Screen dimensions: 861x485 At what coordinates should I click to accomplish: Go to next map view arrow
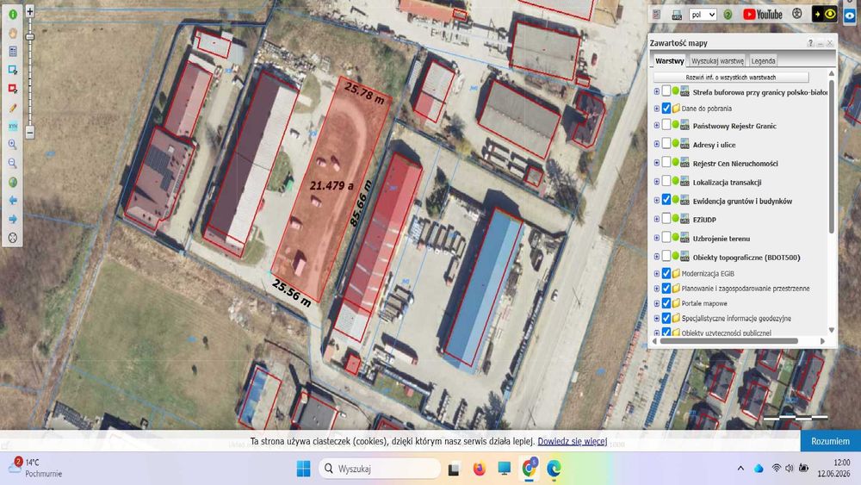click(13, 219)
